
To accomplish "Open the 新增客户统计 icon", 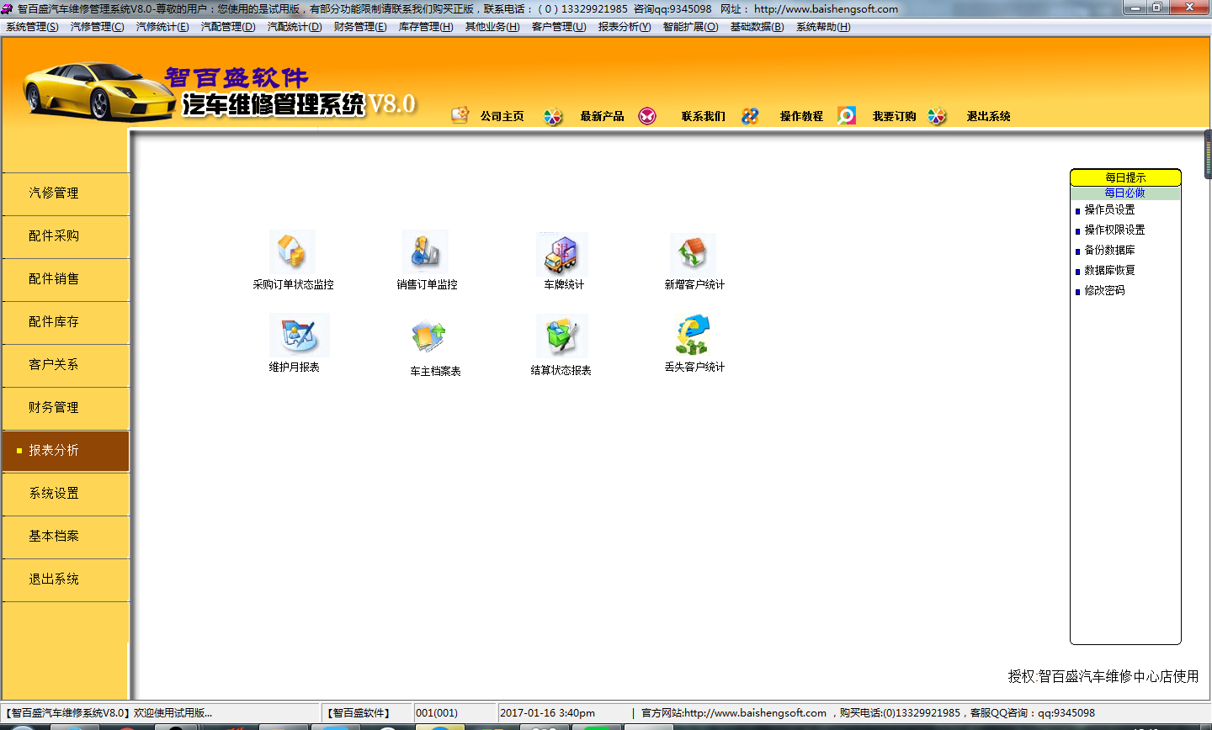I will [693, 252].
